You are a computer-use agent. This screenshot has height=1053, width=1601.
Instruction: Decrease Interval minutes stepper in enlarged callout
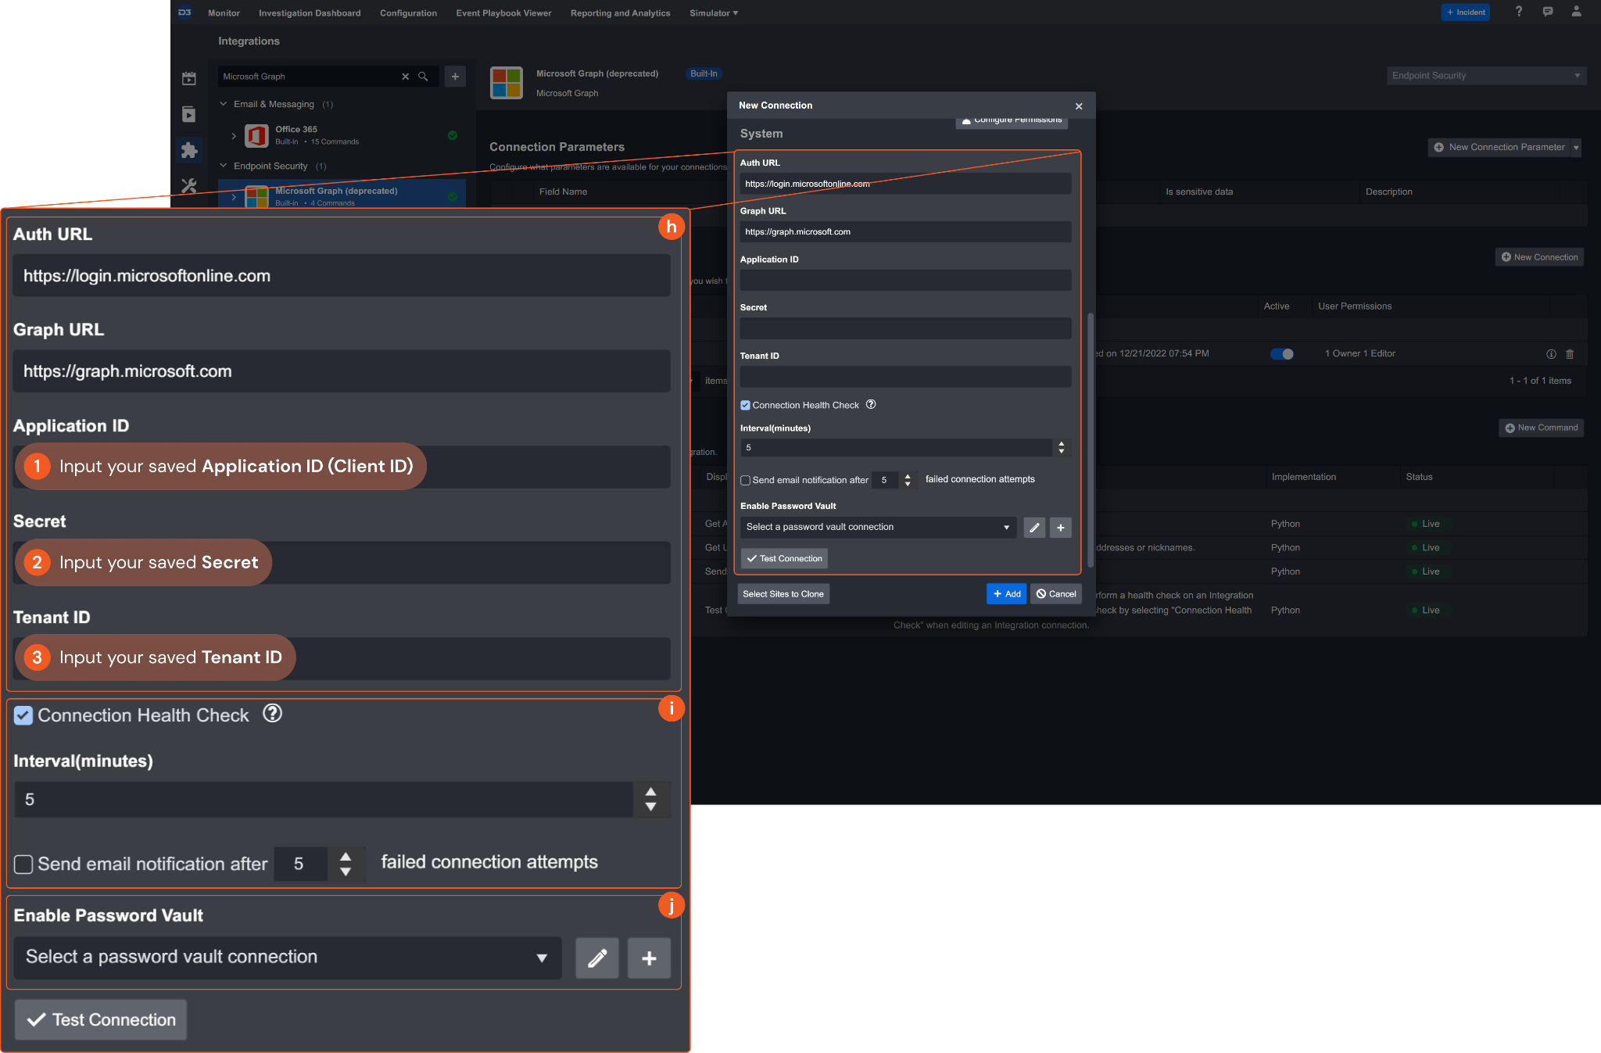650,807
